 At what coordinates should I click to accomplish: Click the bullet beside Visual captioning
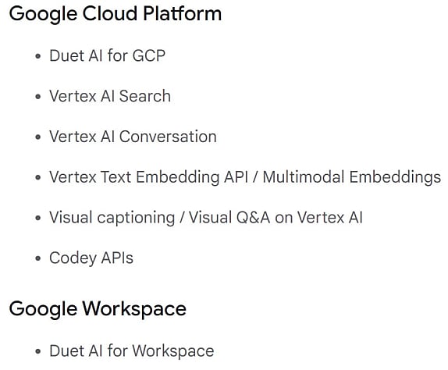tap(37, 219)
